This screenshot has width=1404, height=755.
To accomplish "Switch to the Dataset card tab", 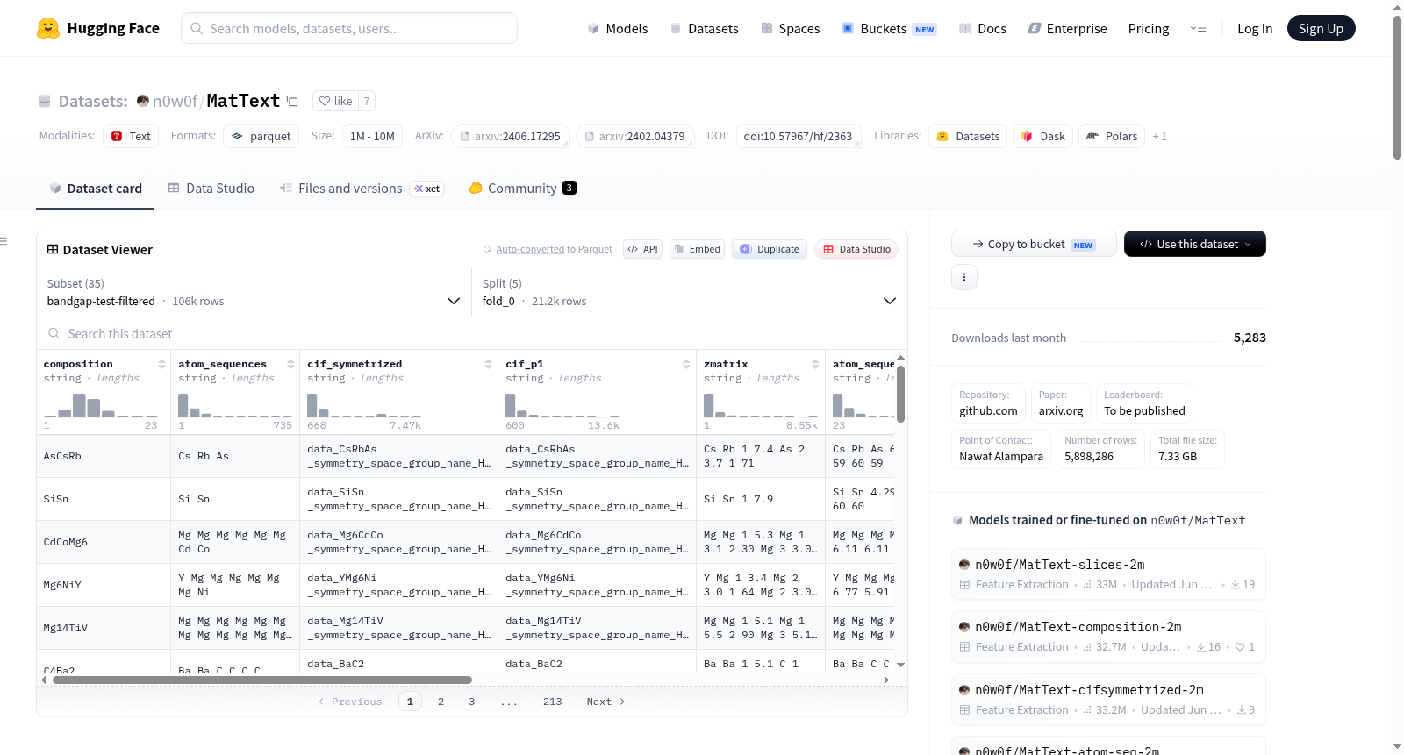I will (x=96, y=188).
